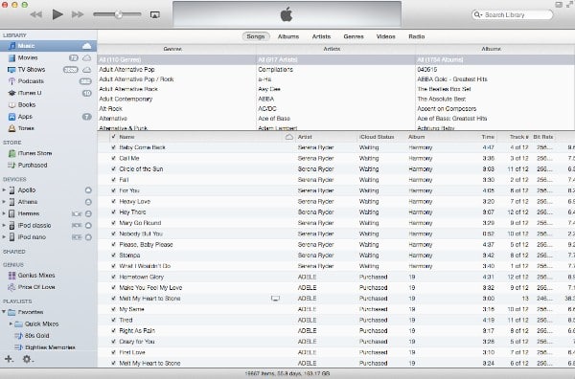Select Movies in the sidebar
The width and height of the screenshot is (575, 379).
[x=28, y=57]
